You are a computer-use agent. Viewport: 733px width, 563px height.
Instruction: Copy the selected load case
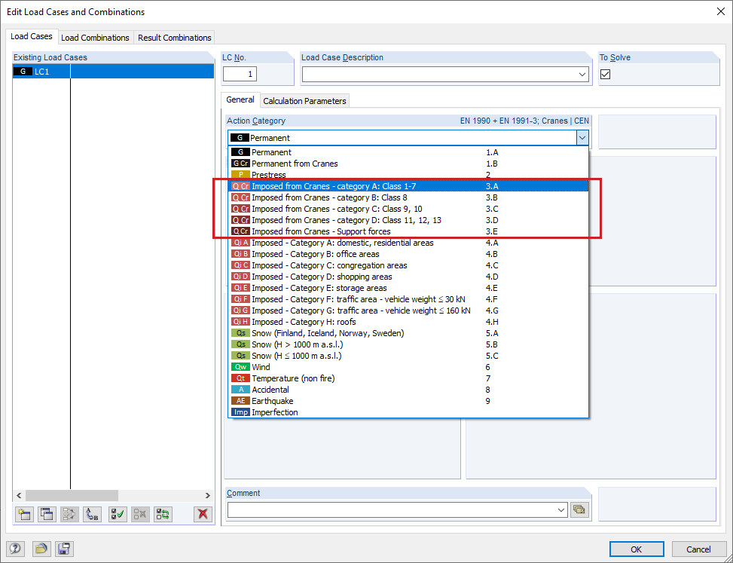tap(47, 514)
